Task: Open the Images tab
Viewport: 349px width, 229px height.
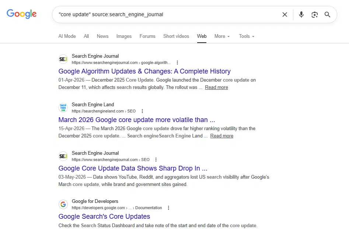Action: [x=124, y=36]
